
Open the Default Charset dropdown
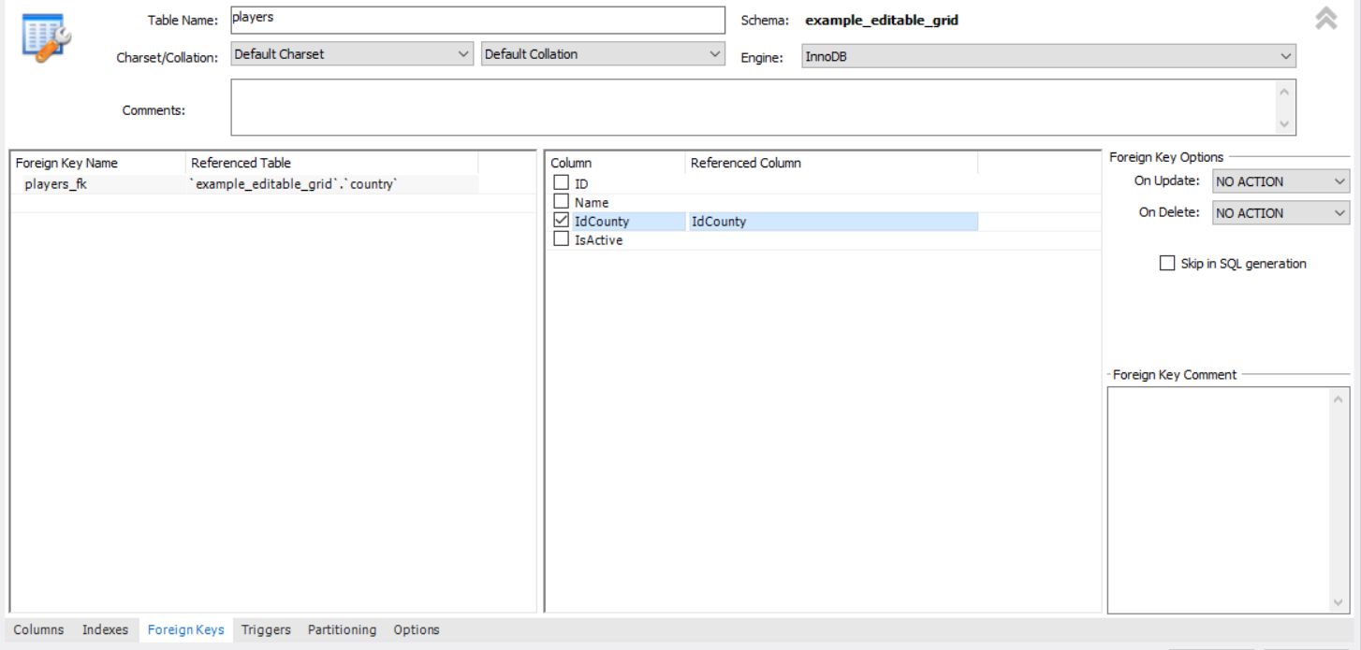click(352, 54)
